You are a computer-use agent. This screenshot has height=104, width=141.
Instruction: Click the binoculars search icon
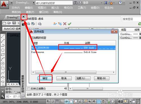click(75, 3)
